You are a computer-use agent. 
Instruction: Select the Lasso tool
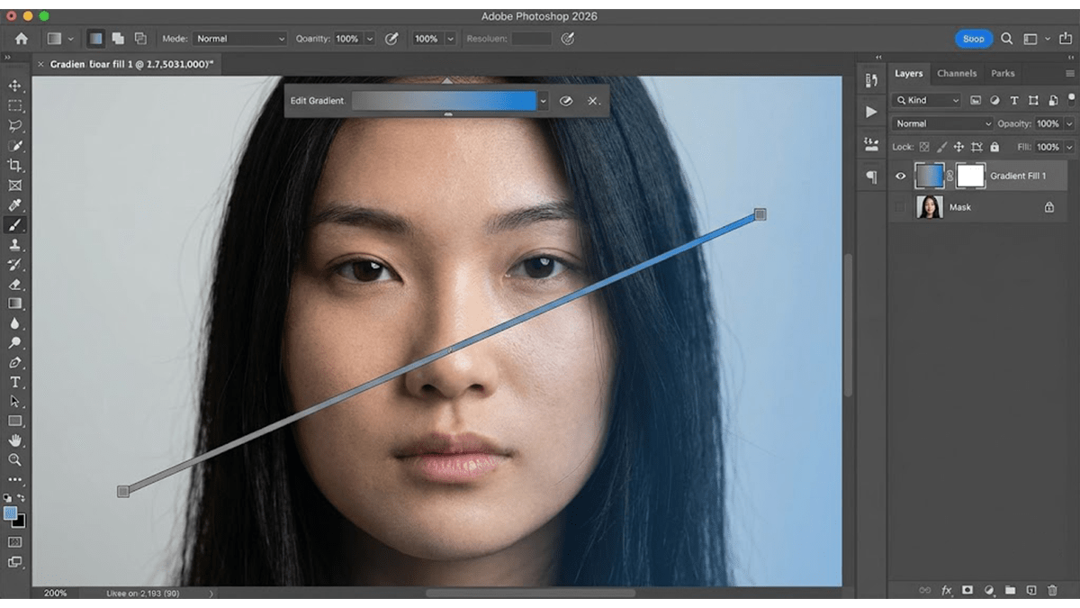click(14, 125)
